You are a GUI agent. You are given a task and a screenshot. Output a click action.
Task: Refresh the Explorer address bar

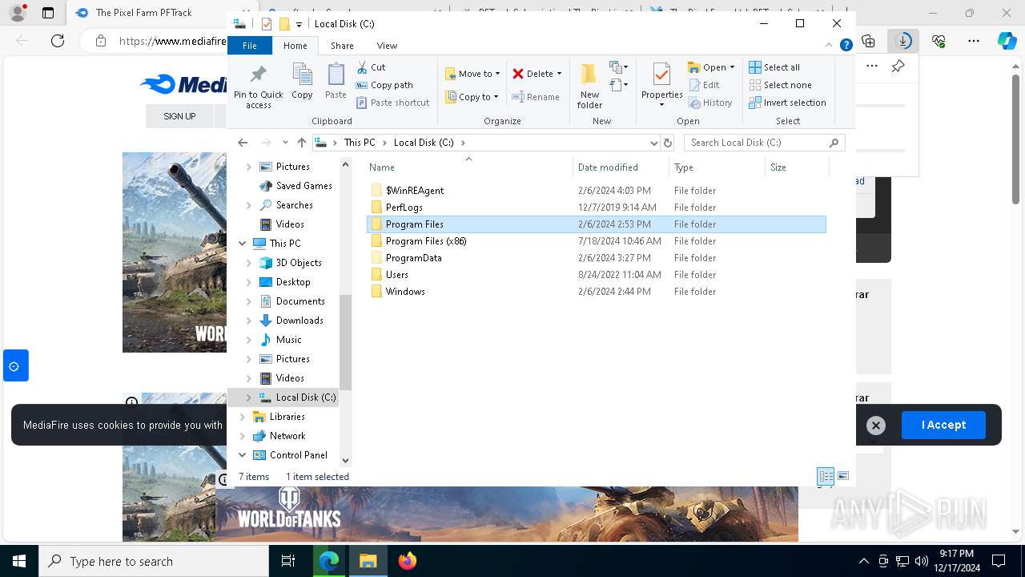click(668, 143)
